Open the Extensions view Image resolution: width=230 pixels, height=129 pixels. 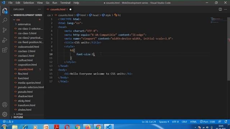[x=5, y=50]
